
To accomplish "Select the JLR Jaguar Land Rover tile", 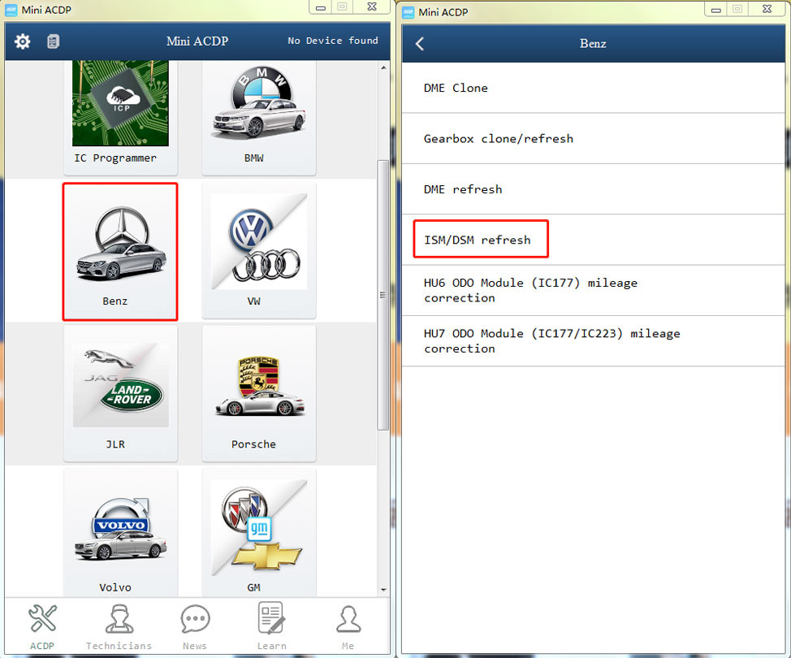I will pos(120,394).
